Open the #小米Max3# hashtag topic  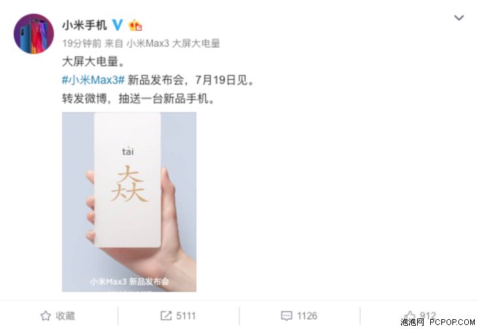point(93,80)
